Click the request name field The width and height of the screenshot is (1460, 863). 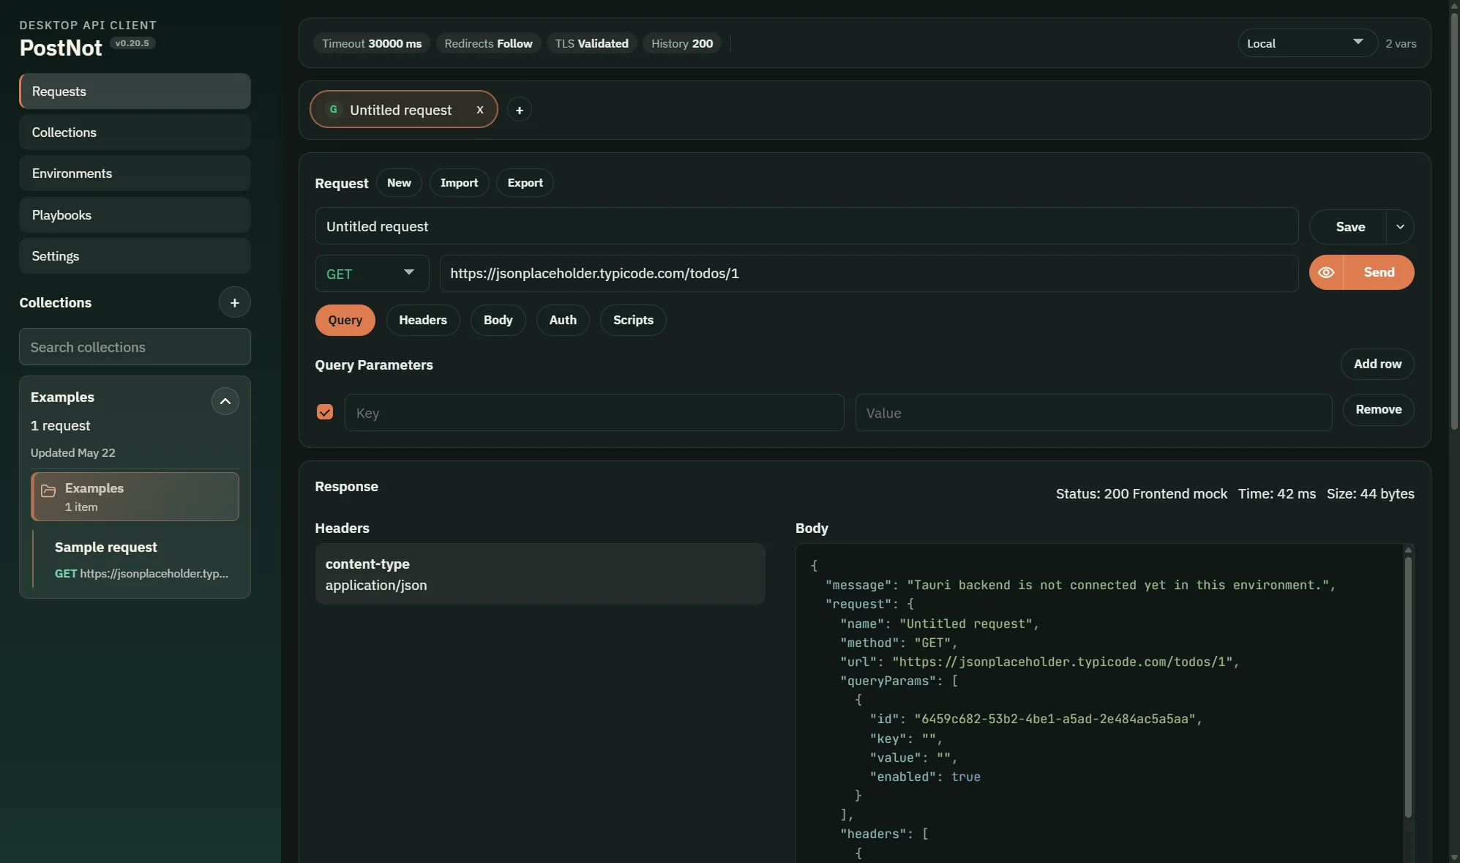[x=806, y=226]
